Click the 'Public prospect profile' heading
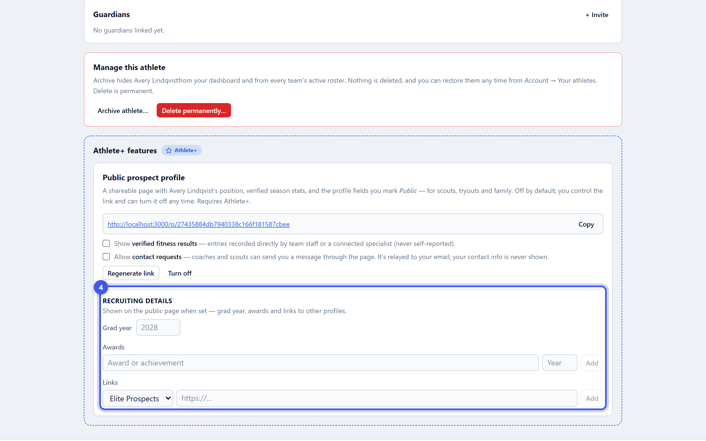Image resolution: width=706 pixels, height=441 pixels. 143,178
